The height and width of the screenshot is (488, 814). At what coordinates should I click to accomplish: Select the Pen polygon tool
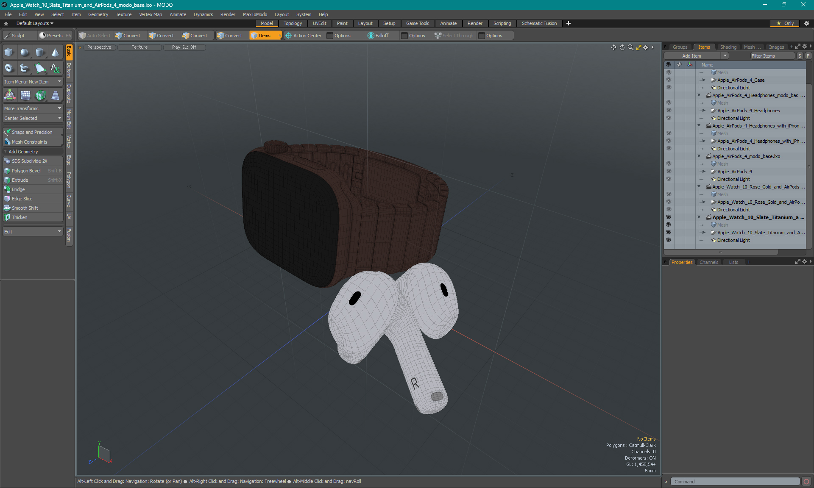coord(40,68)
